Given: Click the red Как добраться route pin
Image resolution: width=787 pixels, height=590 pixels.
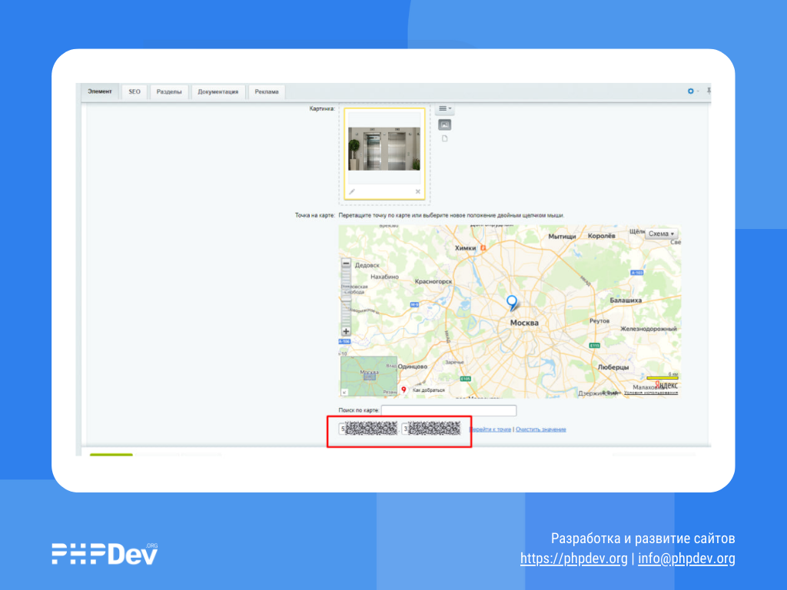Looking at the screenshot, I should (x=403, y=389).
